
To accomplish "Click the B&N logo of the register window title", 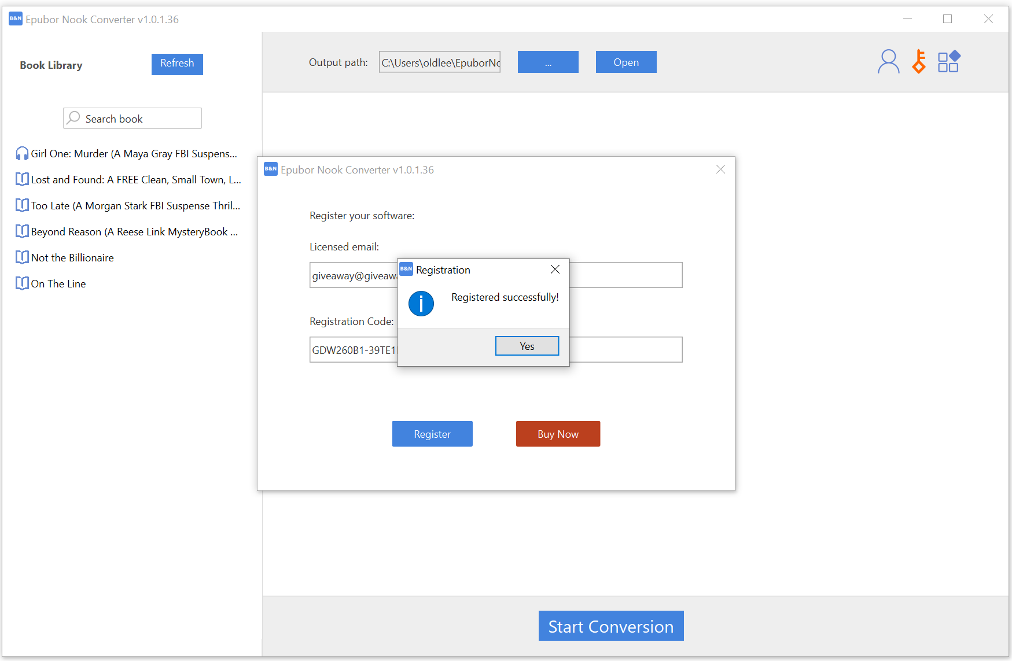I will click(271, 169).
